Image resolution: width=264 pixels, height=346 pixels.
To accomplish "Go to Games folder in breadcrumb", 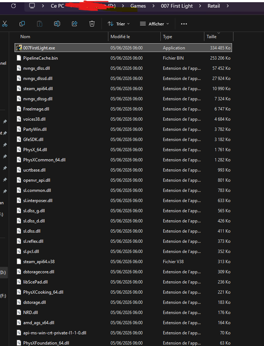I will tap(138, 6).
